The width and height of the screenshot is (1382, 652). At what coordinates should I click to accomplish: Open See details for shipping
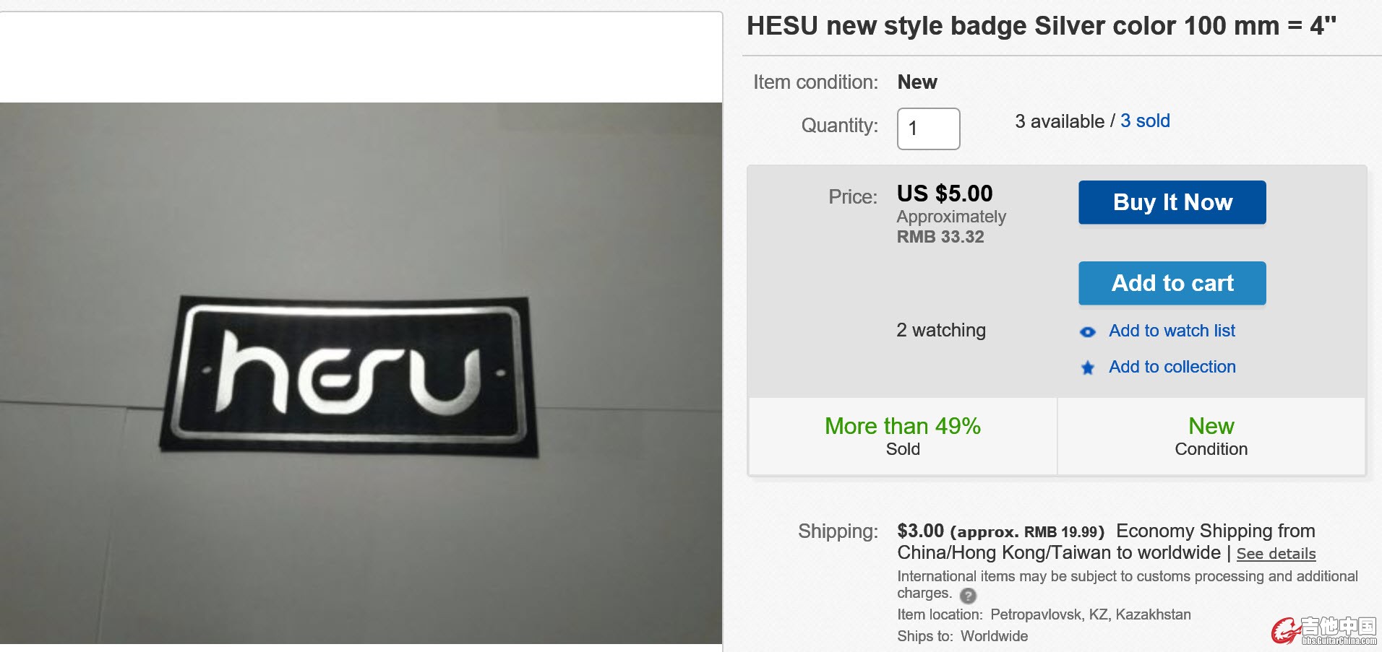1276,554
